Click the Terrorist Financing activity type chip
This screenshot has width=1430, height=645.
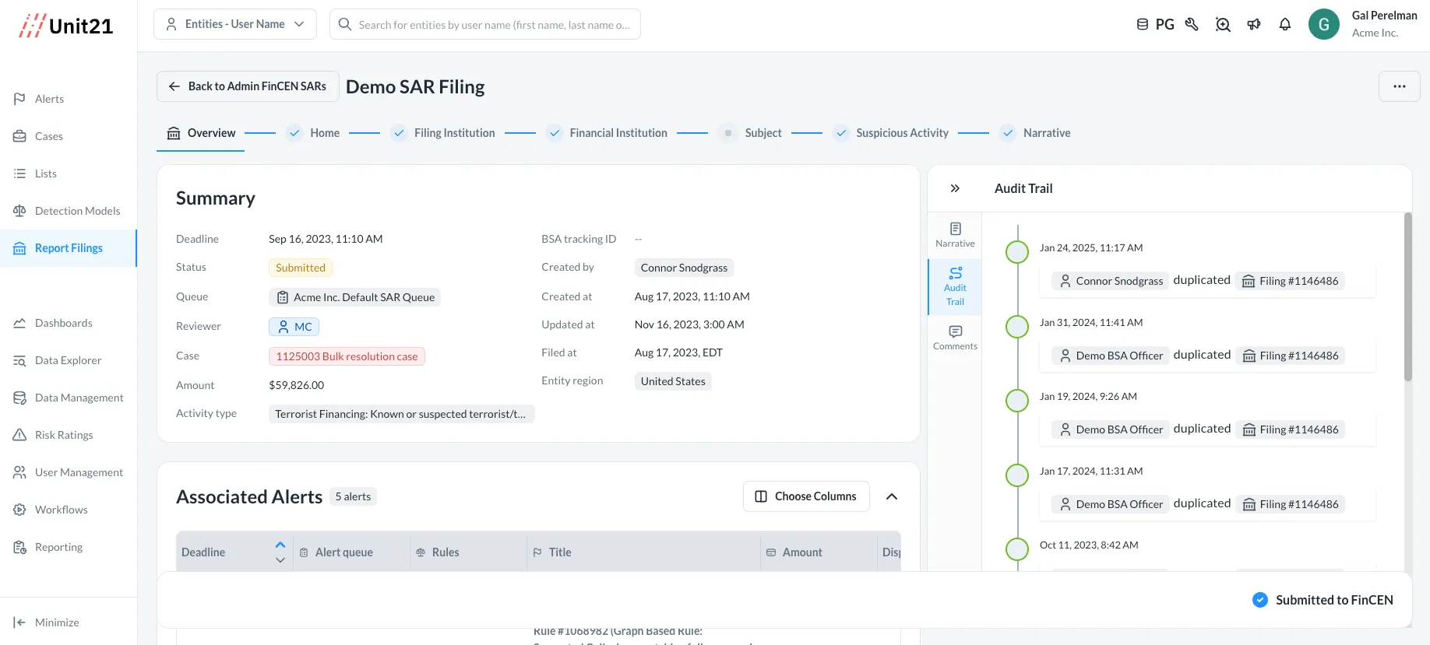coord(401,414)
